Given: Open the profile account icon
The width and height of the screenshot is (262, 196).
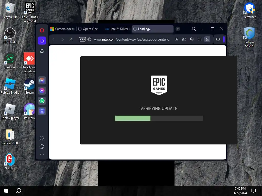Looking at the screenshot, I should (x=207, y=39).
